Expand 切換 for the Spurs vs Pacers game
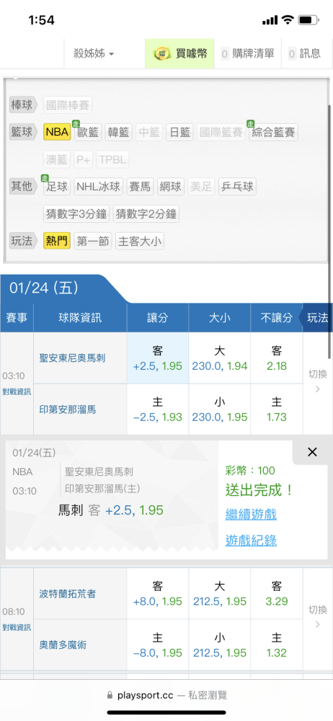The height and width of the screenshot is (721, 333). [x=318, y=383]
